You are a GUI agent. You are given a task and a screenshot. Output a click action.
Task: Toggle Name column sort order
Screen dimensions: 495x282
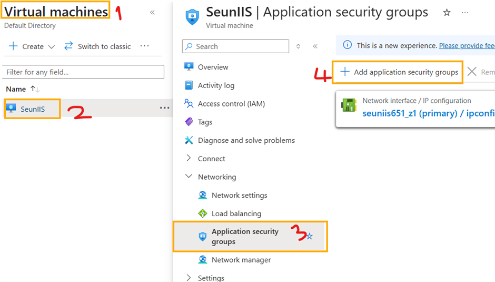point(35,89)
